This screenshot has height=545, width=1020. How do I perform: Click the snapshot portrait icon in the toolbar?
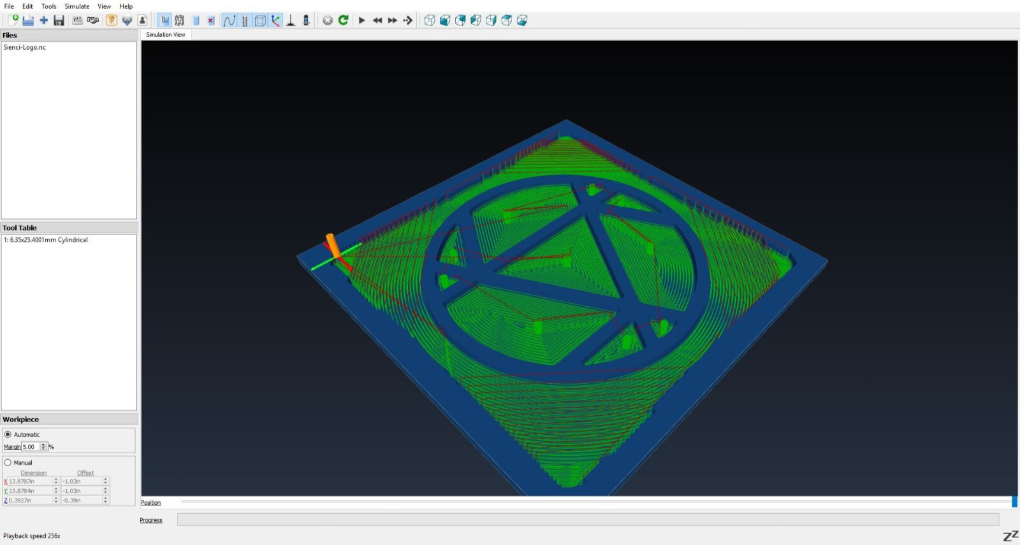click(142, 20)
